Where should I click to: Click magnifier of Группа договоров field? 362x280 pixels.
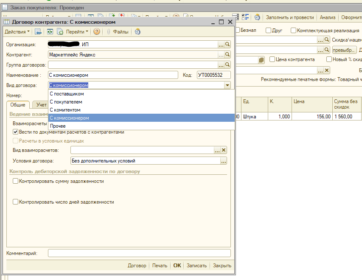227,64
